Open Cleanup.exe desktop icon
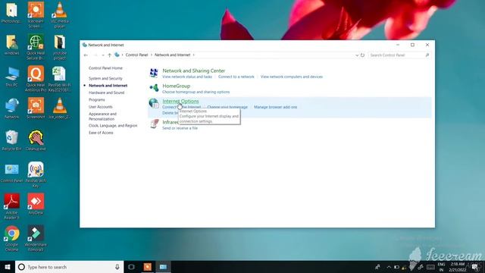Viewport: 485px width, 273px height. (36, 140)
